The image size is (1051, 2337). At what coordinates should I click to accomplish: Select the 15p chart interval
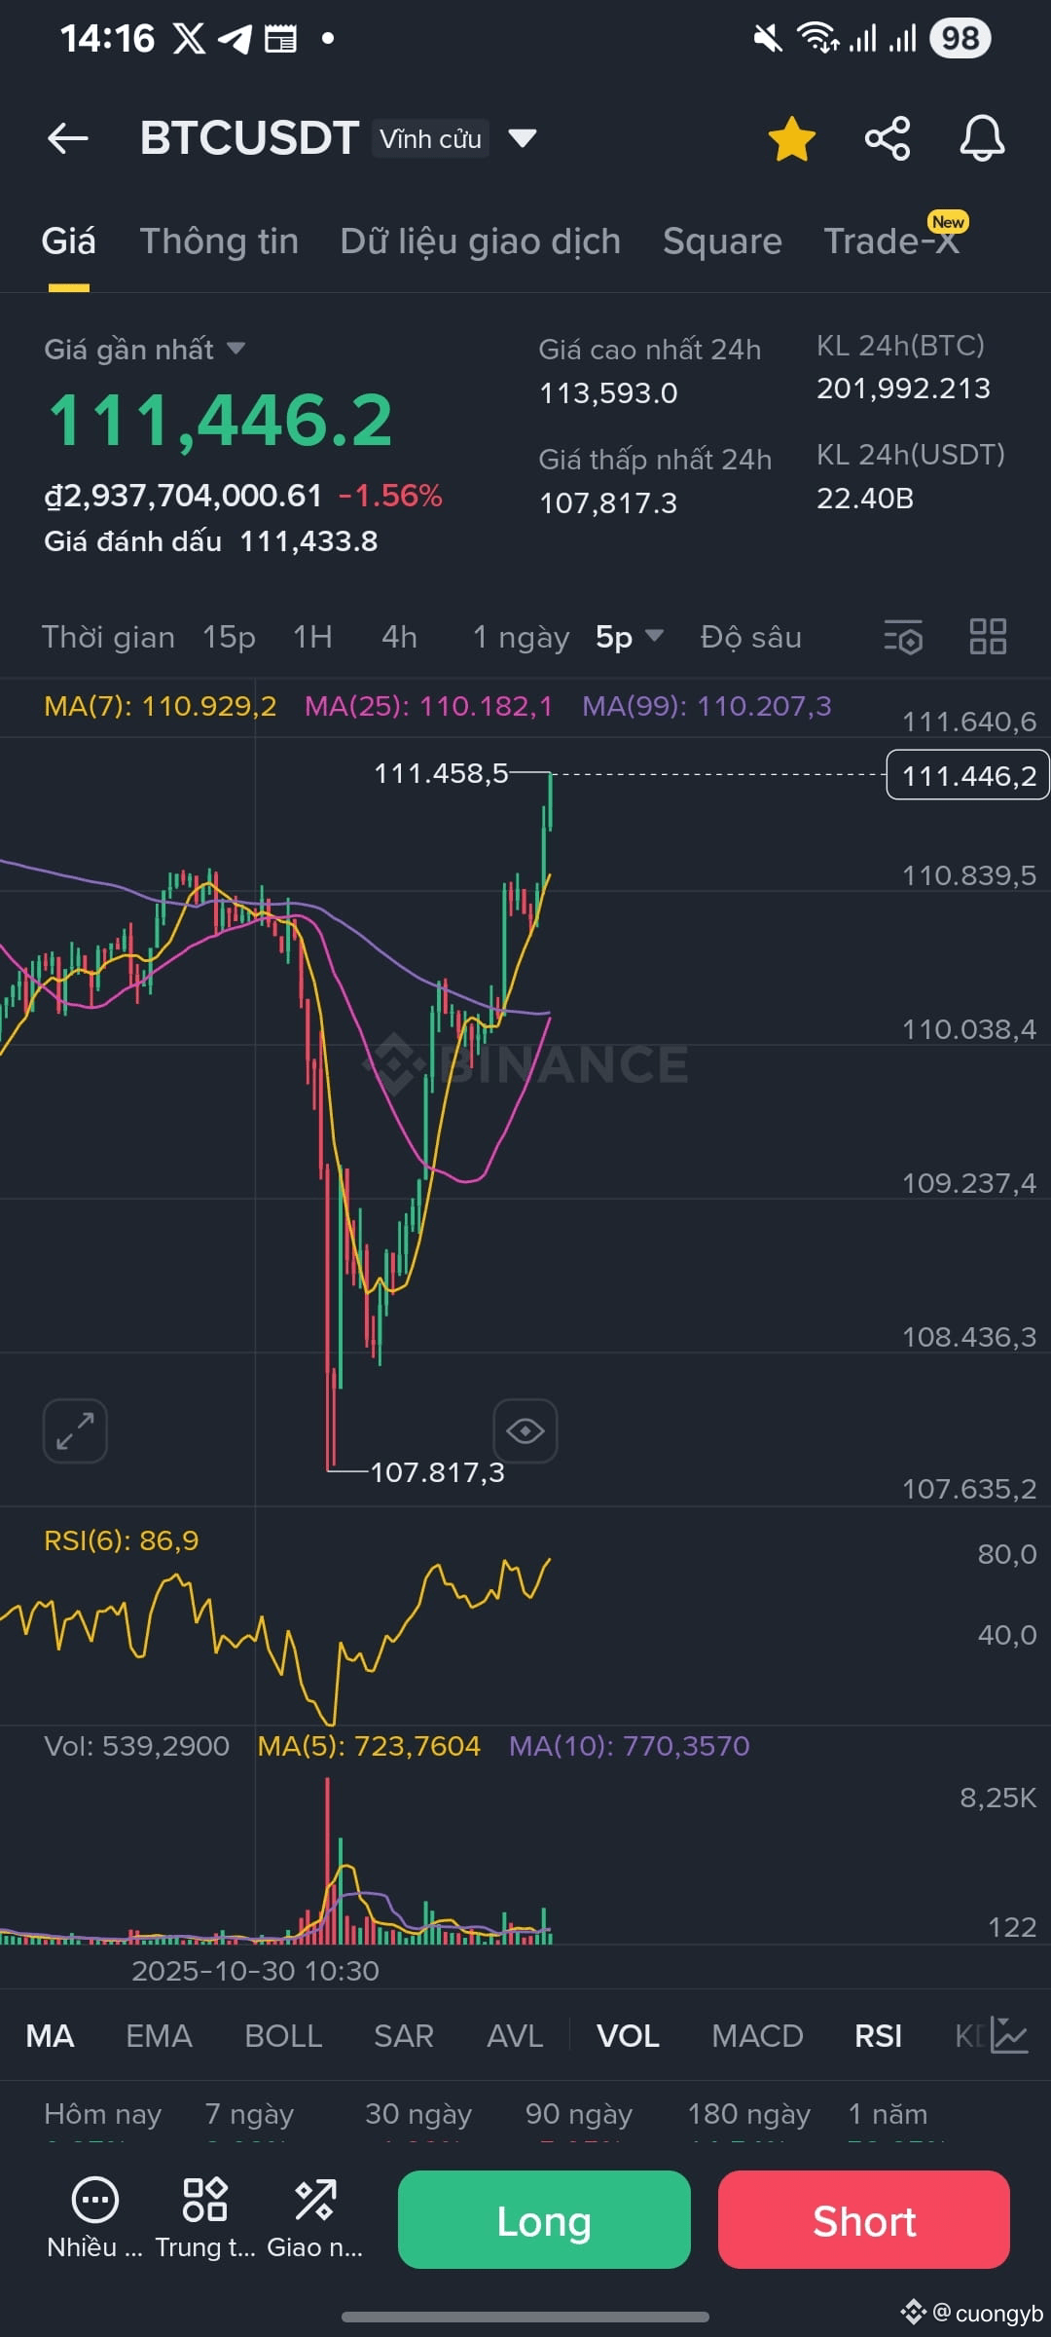[229, 637]
